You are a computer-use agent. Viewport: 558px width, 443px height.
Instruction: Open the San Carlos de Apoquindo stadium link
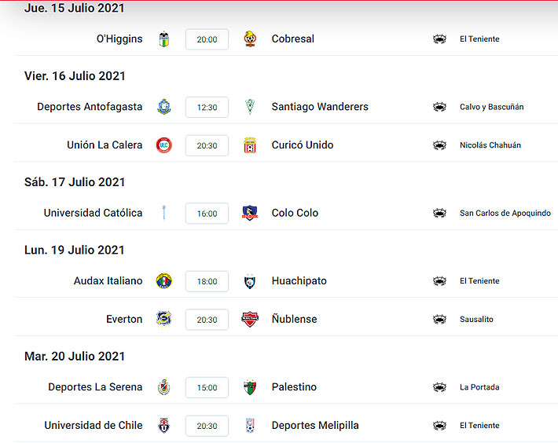click(505, 213)
